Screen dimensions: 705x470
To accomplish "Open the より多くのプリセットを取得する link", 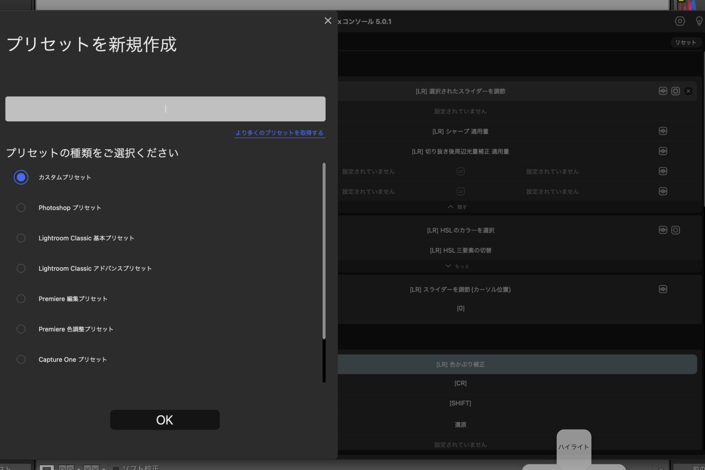I will [x=279, y=133].
